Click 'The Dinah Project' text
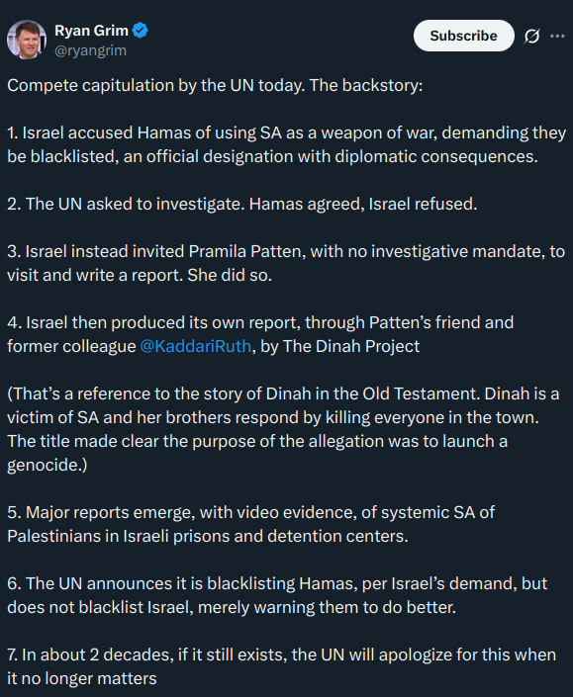Screen dimensions: 573x697 coord(351,346)
